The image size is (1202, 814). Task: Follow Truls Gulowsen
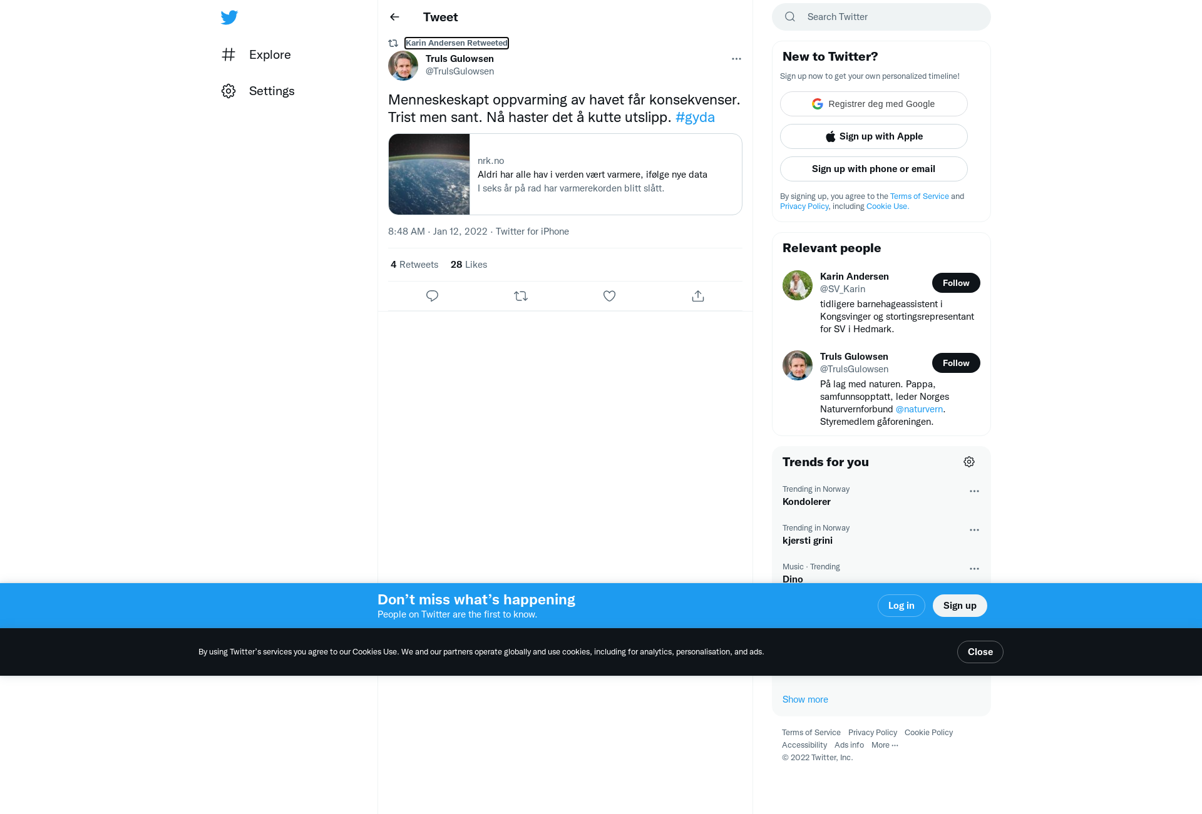(956, 363)
